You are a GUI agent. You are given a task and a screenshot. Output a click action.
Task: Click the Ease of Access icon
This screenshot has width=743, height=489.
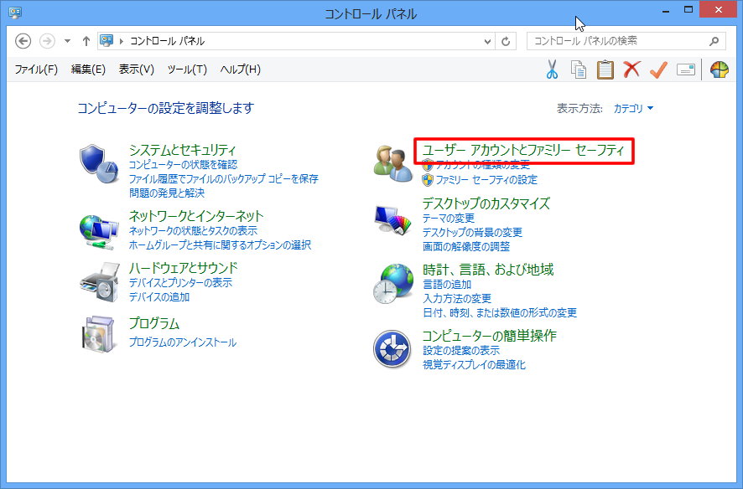tap(392, 349)
